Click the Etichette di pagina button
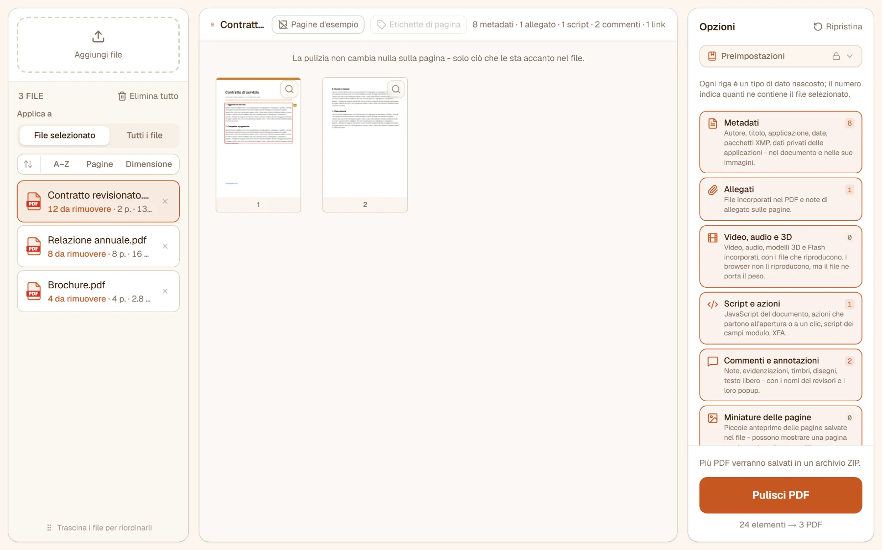 click(418, 24)
